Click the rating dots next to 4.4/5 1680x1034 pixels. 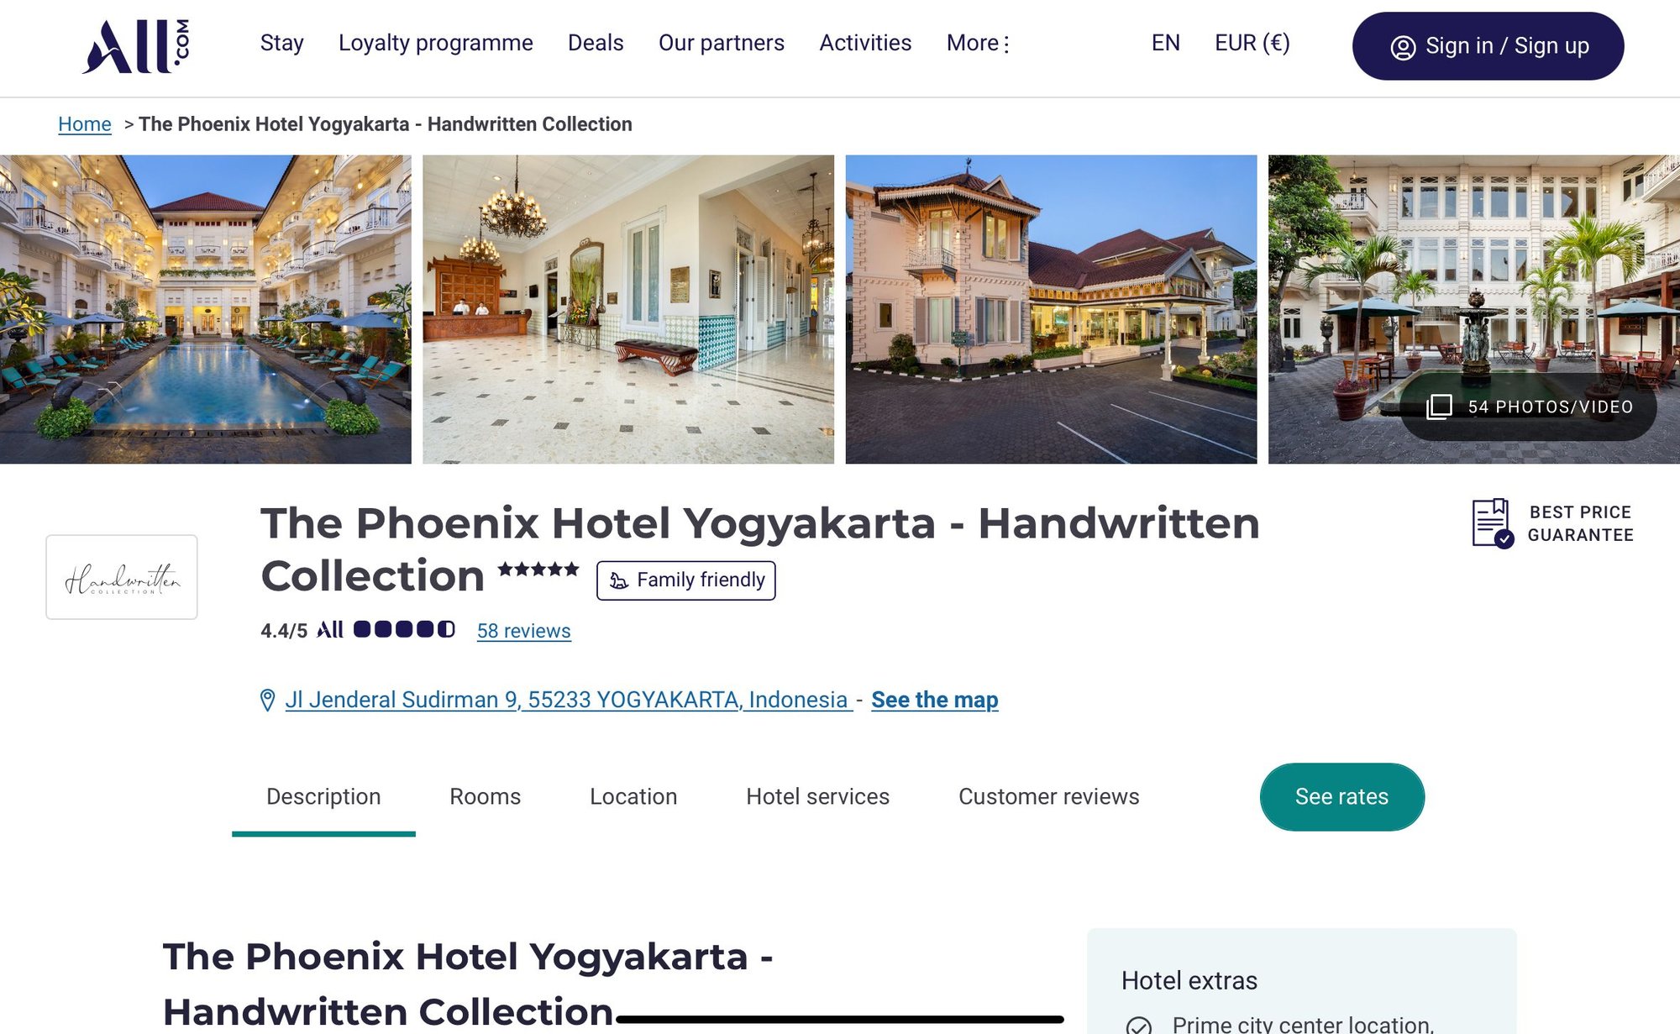point(404,629)
